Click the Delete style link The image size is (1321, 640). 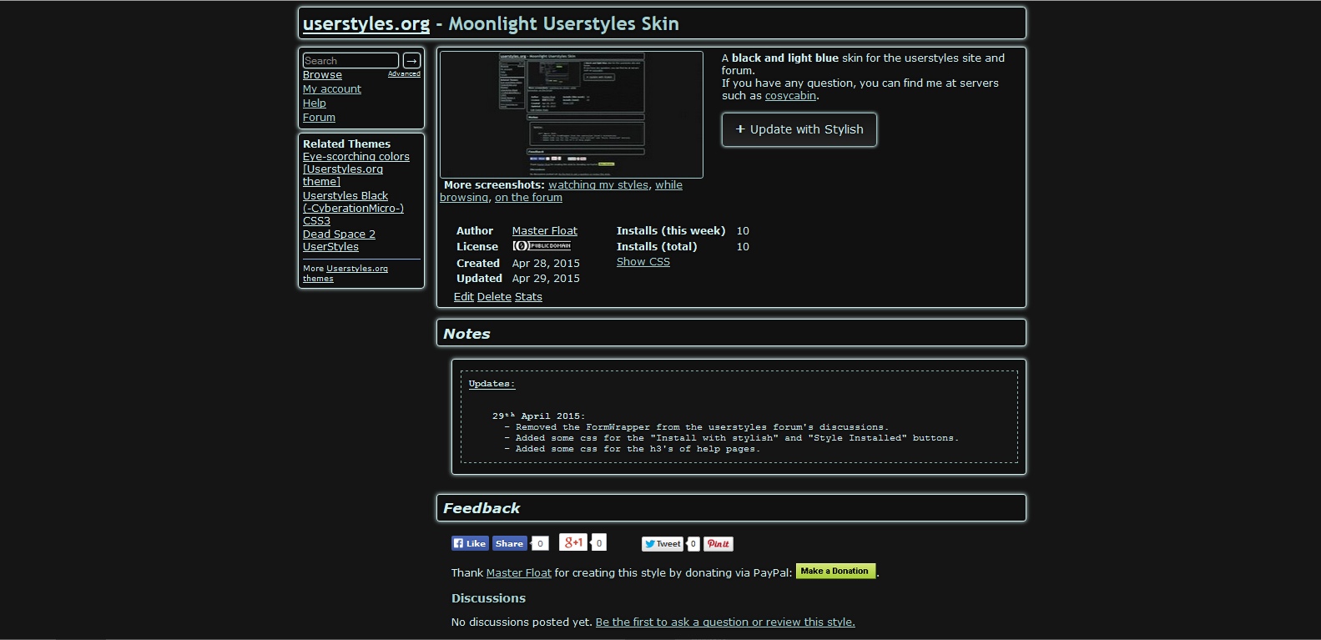tap(494, 297)
